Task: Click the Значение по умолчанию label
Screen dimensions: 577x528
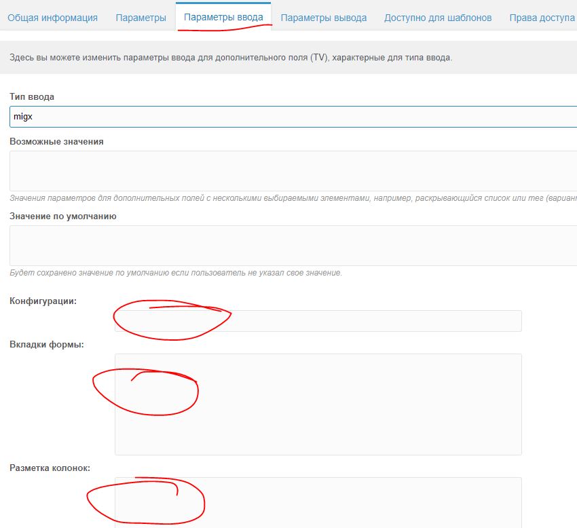Action: (63, 216)
